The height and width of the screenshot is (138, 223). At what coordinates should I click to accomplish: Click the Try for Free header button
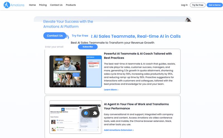(x=198, y=5)
